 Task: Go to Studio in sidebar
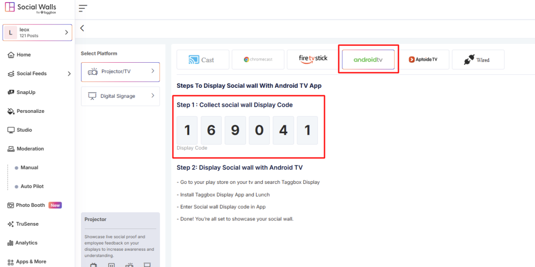coord(24,130)
